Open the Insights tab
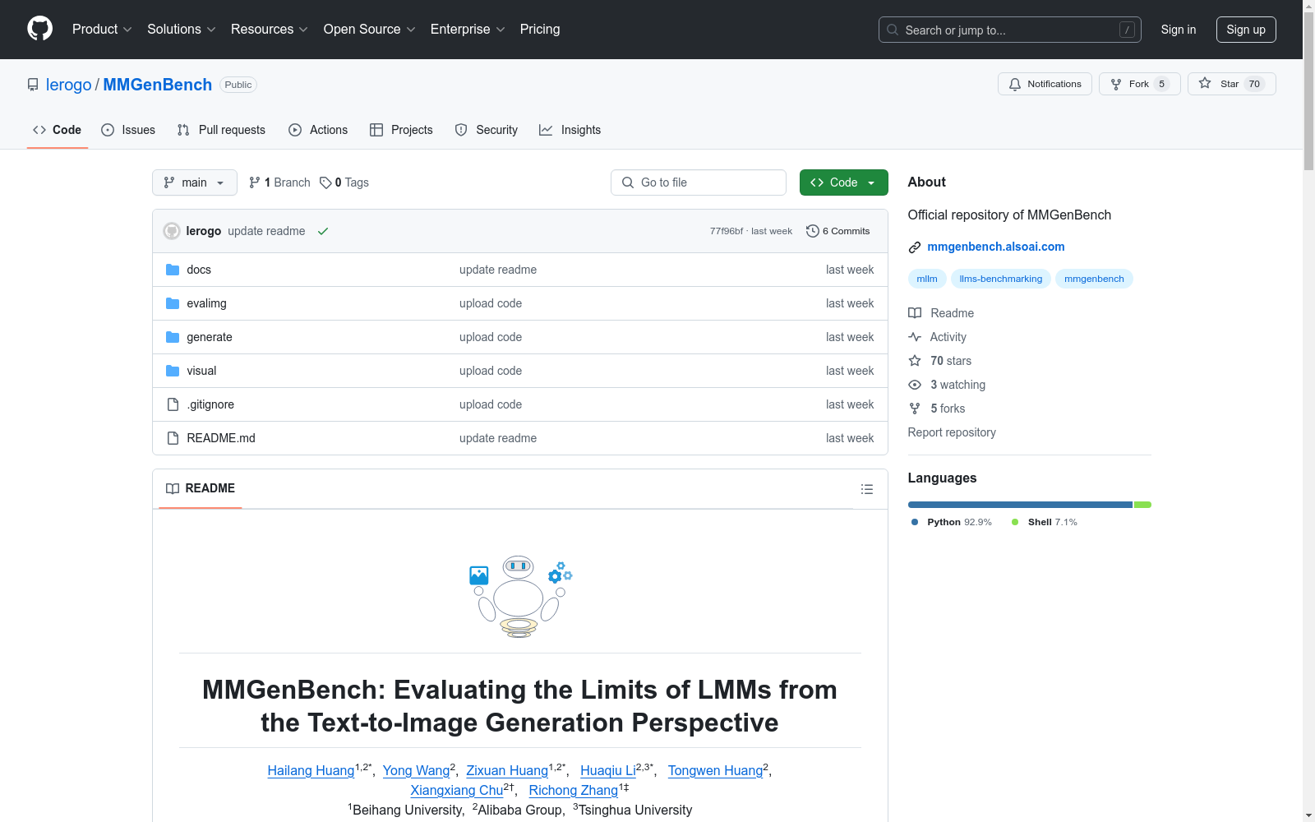Viewport: 1315px width, 822px height. 570,130
